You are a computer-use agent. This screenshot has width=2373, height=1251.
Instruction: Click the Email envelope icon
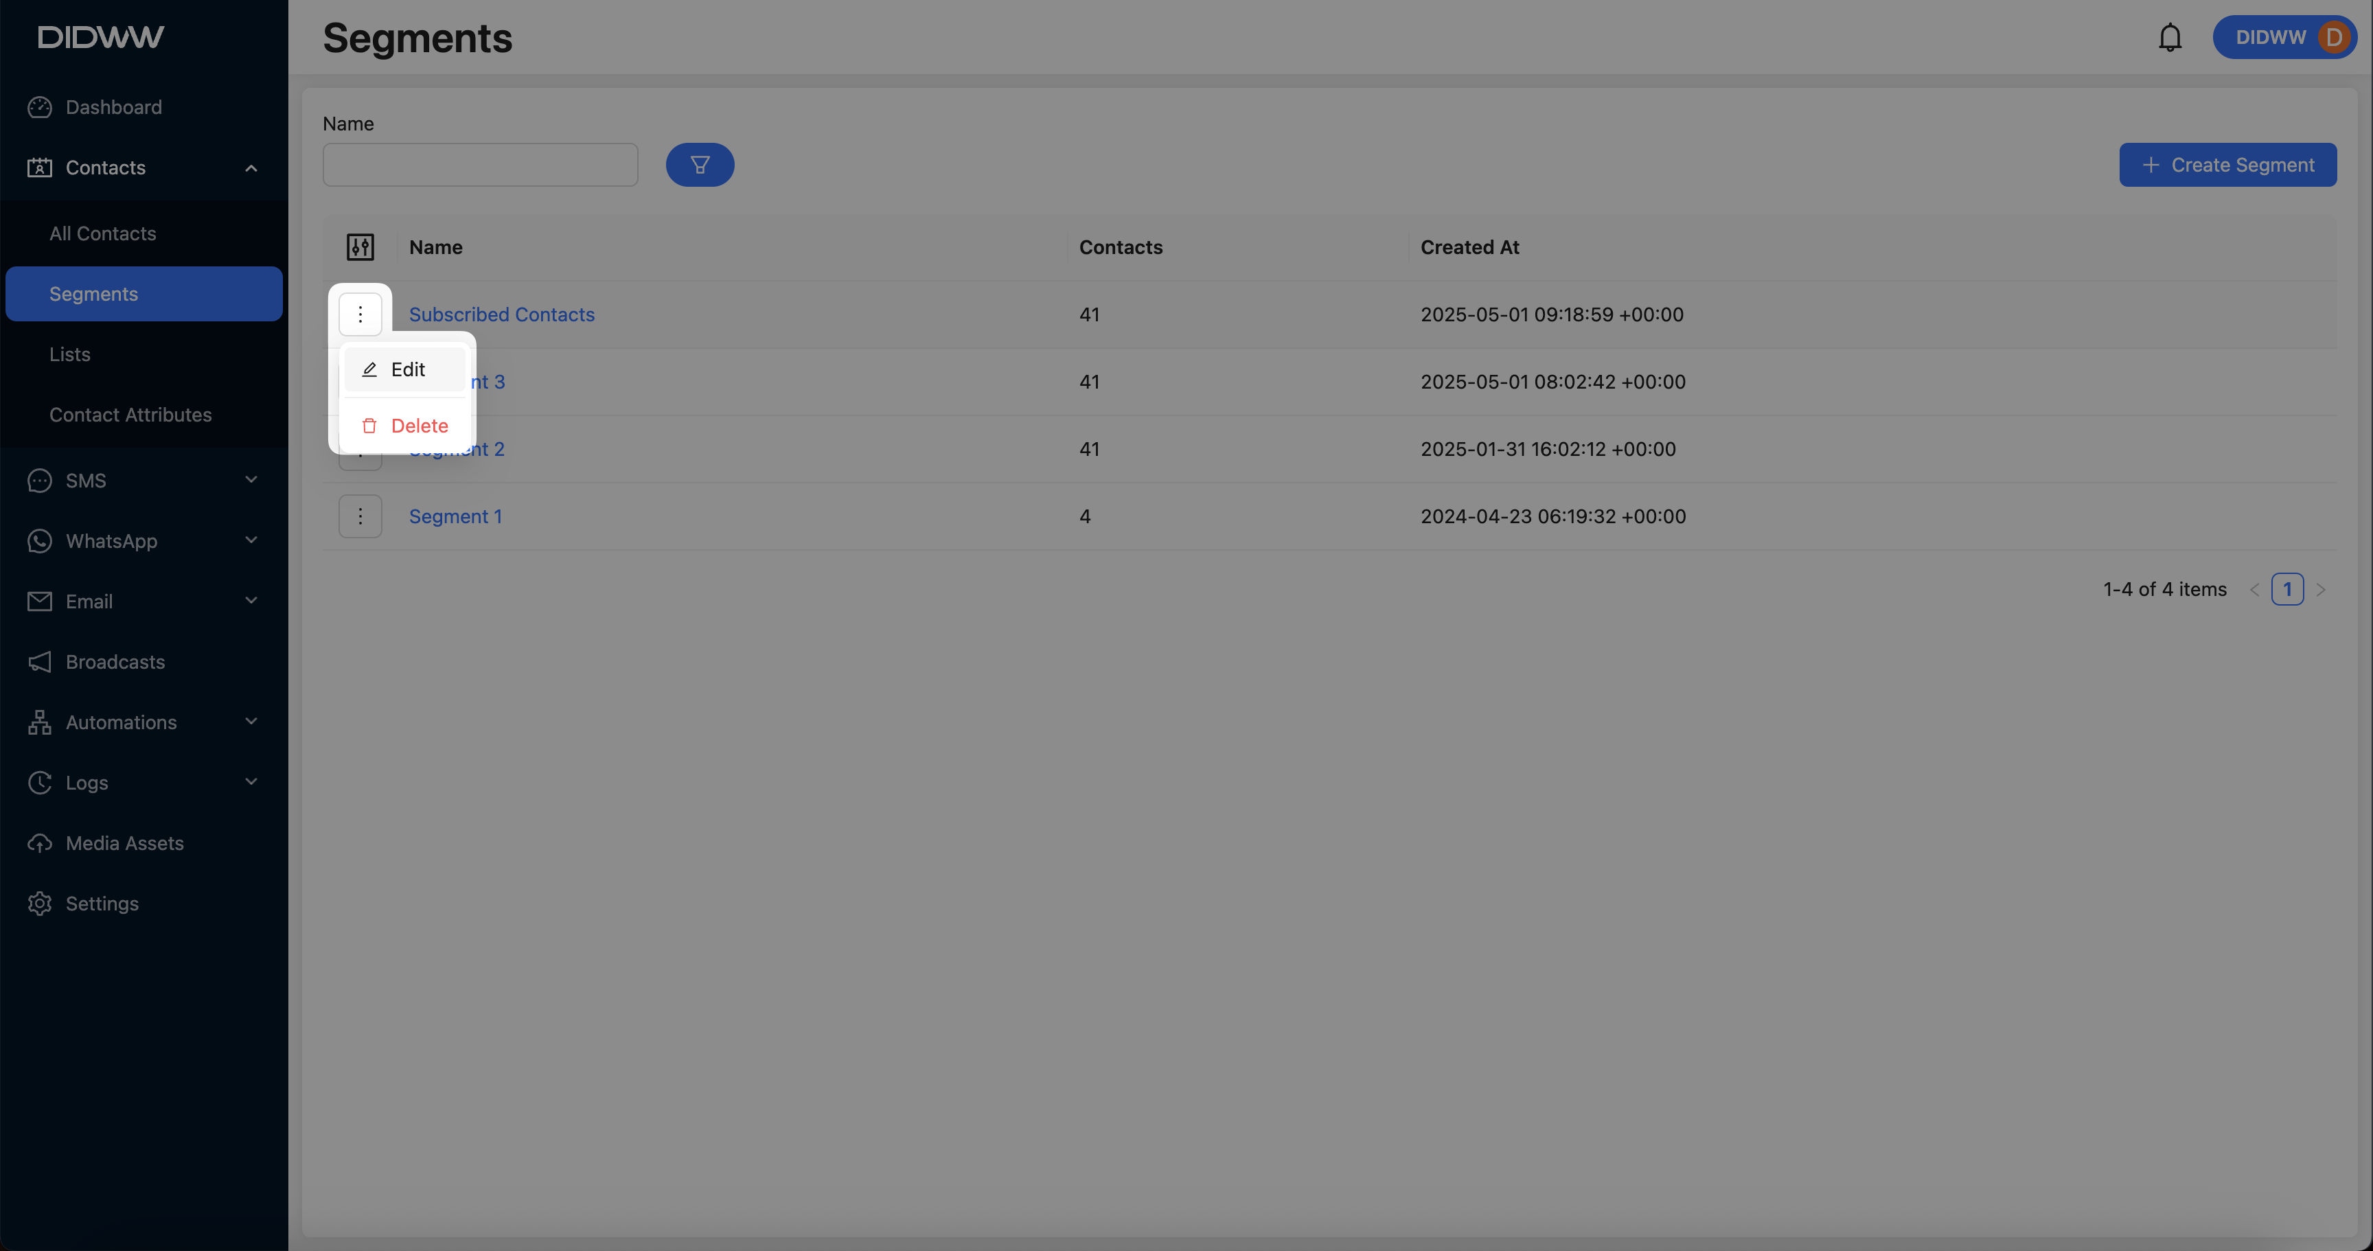(x=40, y=601)
